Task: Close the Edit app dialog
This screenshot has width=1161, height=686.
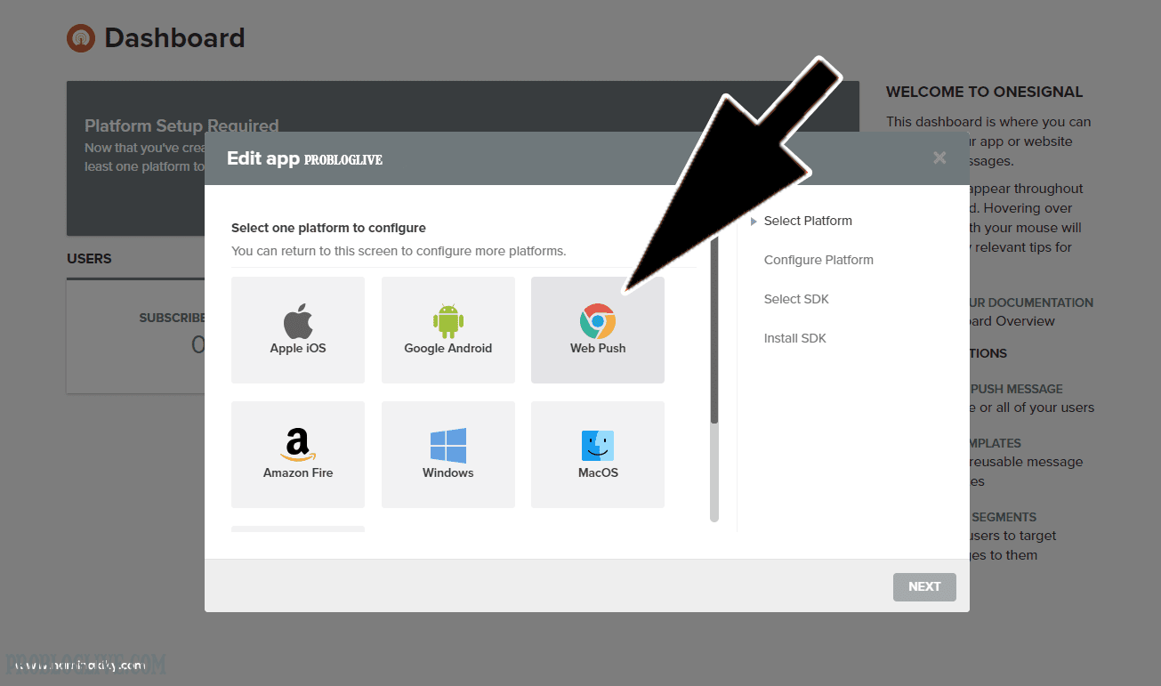Action: click(939, 157)
